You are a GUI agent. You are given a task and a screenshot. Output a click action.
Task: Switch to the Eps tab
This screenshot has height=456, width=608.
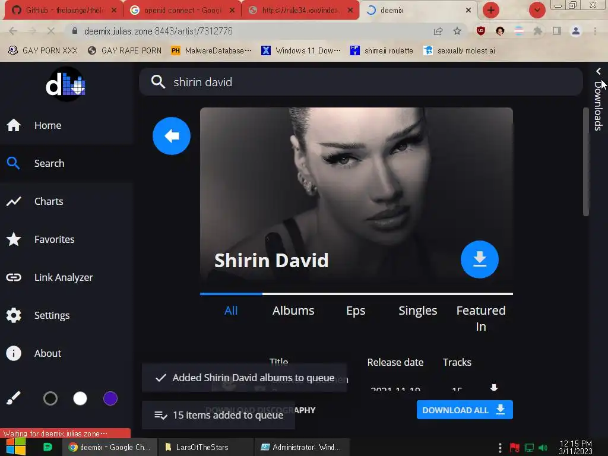point(356,311)
